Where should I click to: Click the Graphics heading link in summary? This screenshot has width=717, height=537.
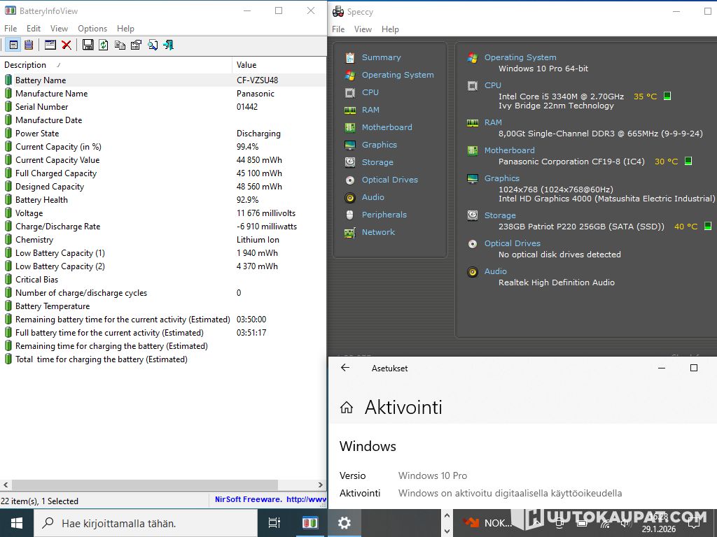click(501, 178)
